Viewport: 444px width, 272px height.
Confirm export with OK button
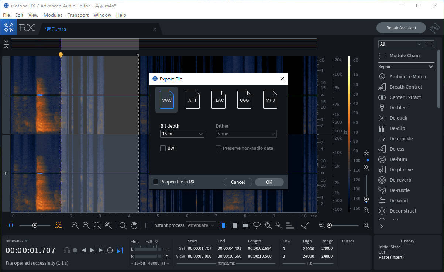[269, 182]
